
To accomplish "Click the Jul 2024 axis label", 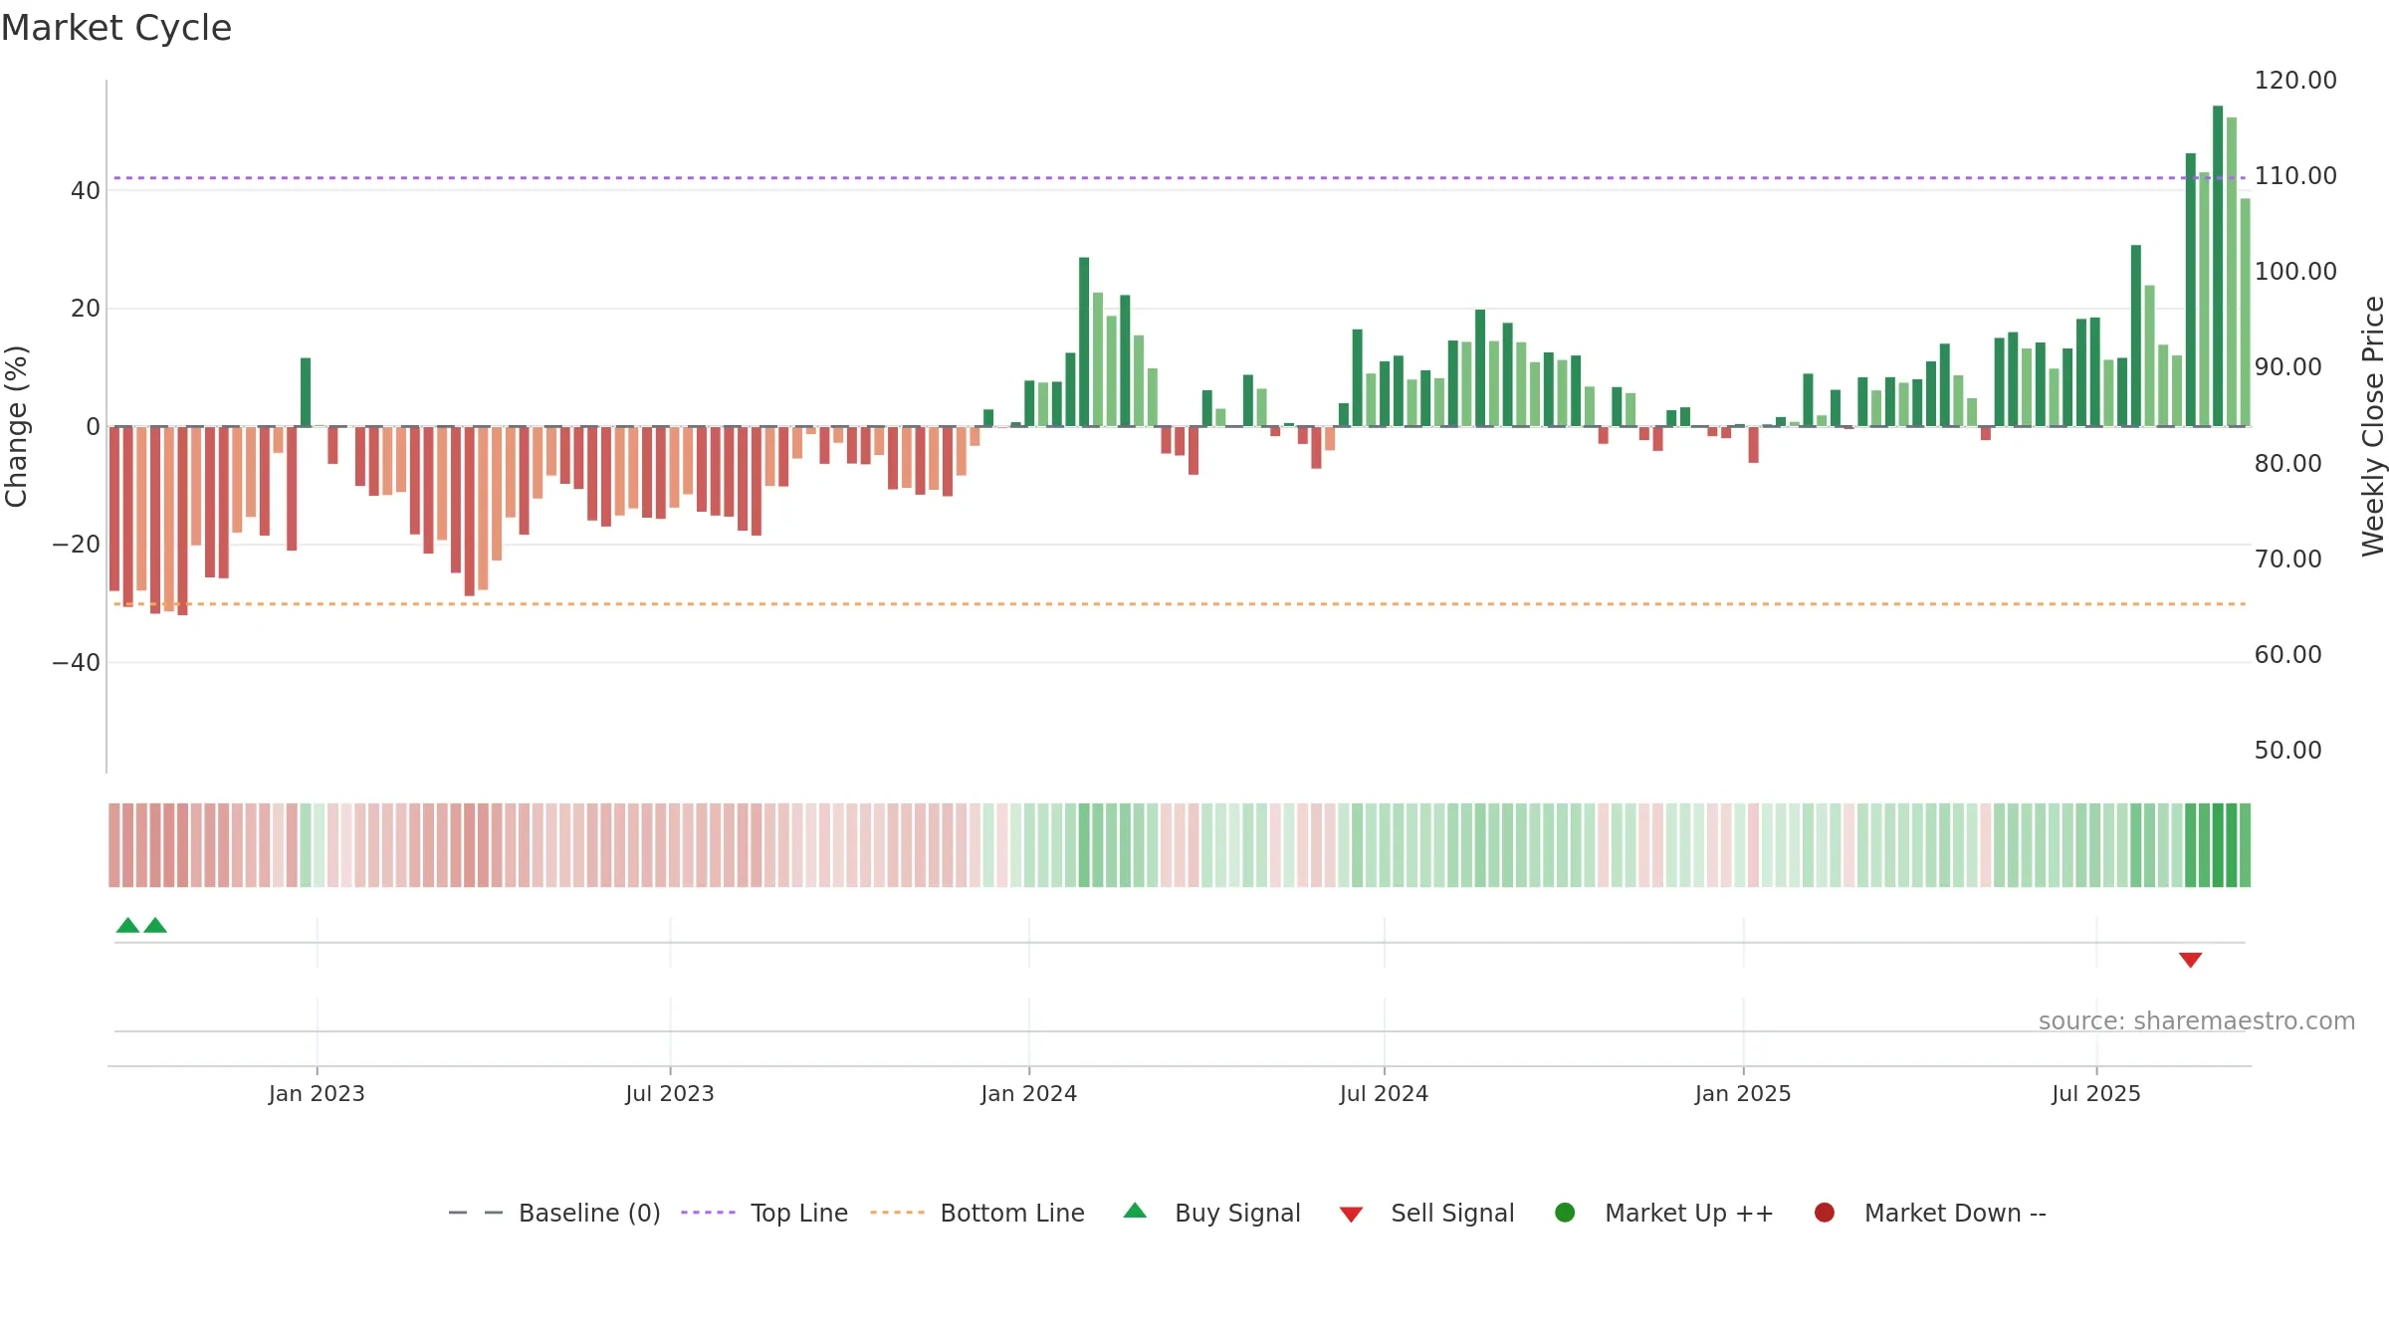I will click(1384, 1093).
